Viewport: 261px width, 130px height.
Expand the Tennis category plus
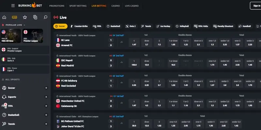46,124
